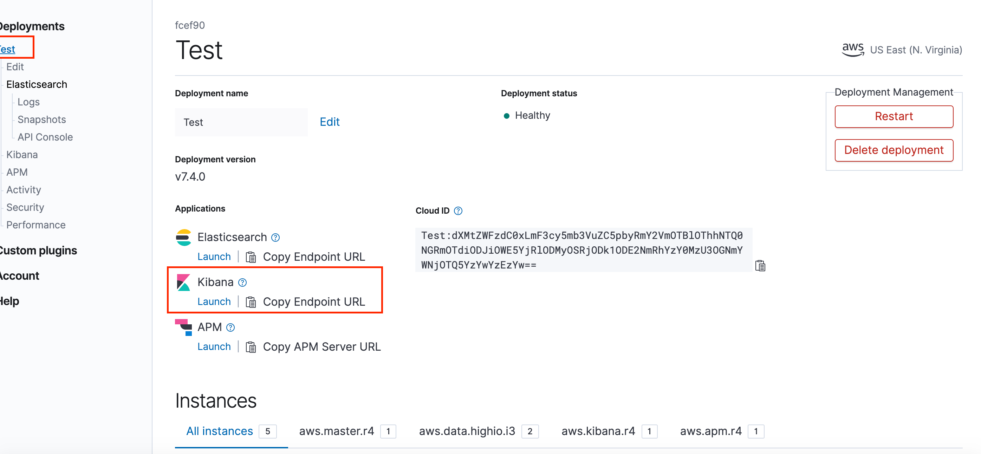Select Security in the sidebar

25,207
